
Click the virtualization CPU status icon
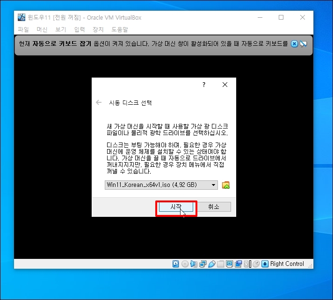tap(247, 264)
